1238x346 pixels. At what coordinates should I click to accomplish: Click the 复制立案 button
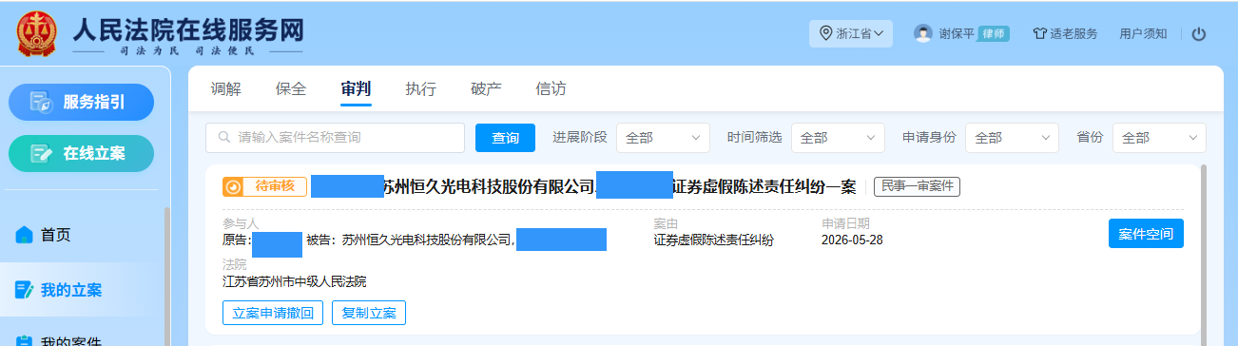[x=369, y=313]
